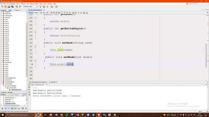The image size is (209, 117).
Task: Open the Spotify taskbar icon
Action: [x=67, y=115]
